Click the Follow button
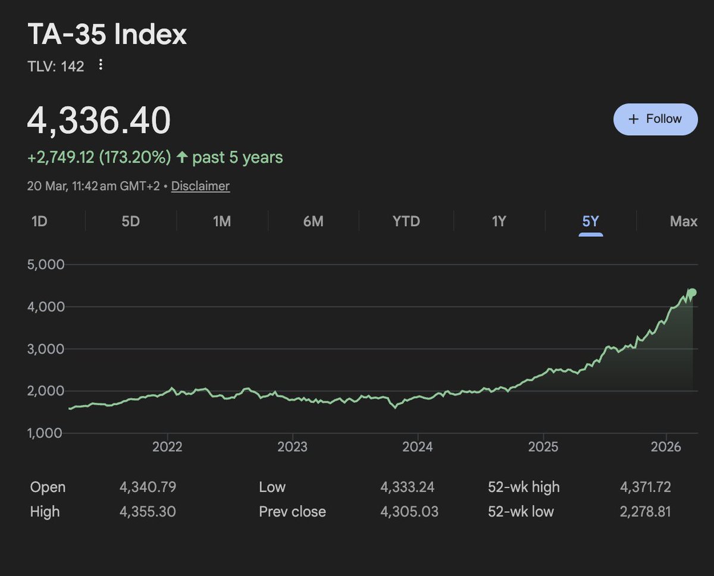The width and height of the screenshot is (714, 576). click(655, 119)
